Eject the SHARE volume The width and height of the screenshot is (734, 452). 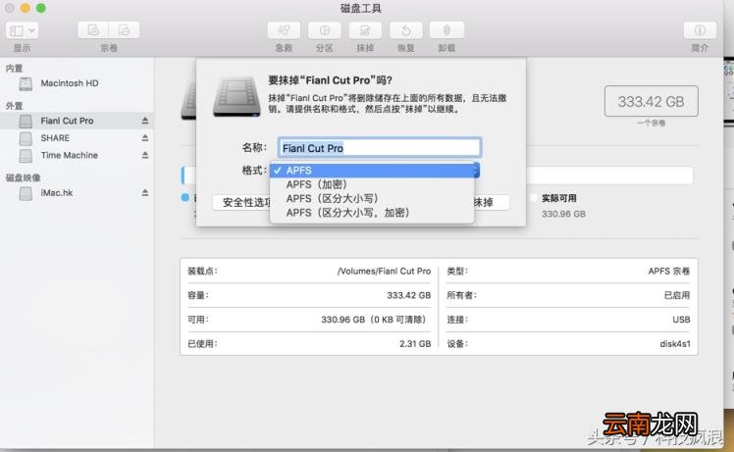pyautogui.click(x=145, y=138)
